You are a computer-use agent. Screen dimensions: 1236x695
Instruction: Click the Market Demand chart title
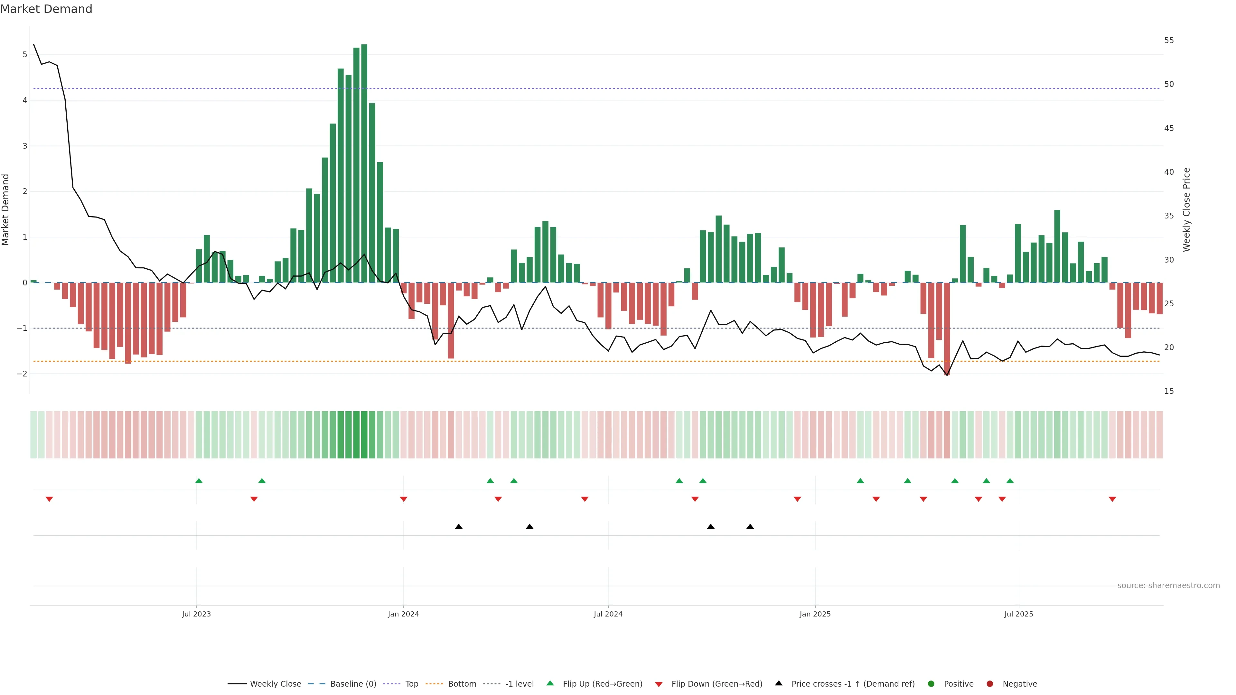coord(46,9)
